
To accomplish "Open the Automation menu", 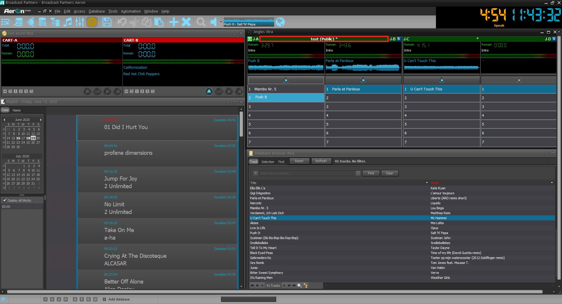I will (131, 11).
